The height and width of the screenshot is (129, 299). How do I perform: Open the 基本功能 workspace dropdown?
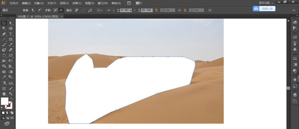coord(266,3)
